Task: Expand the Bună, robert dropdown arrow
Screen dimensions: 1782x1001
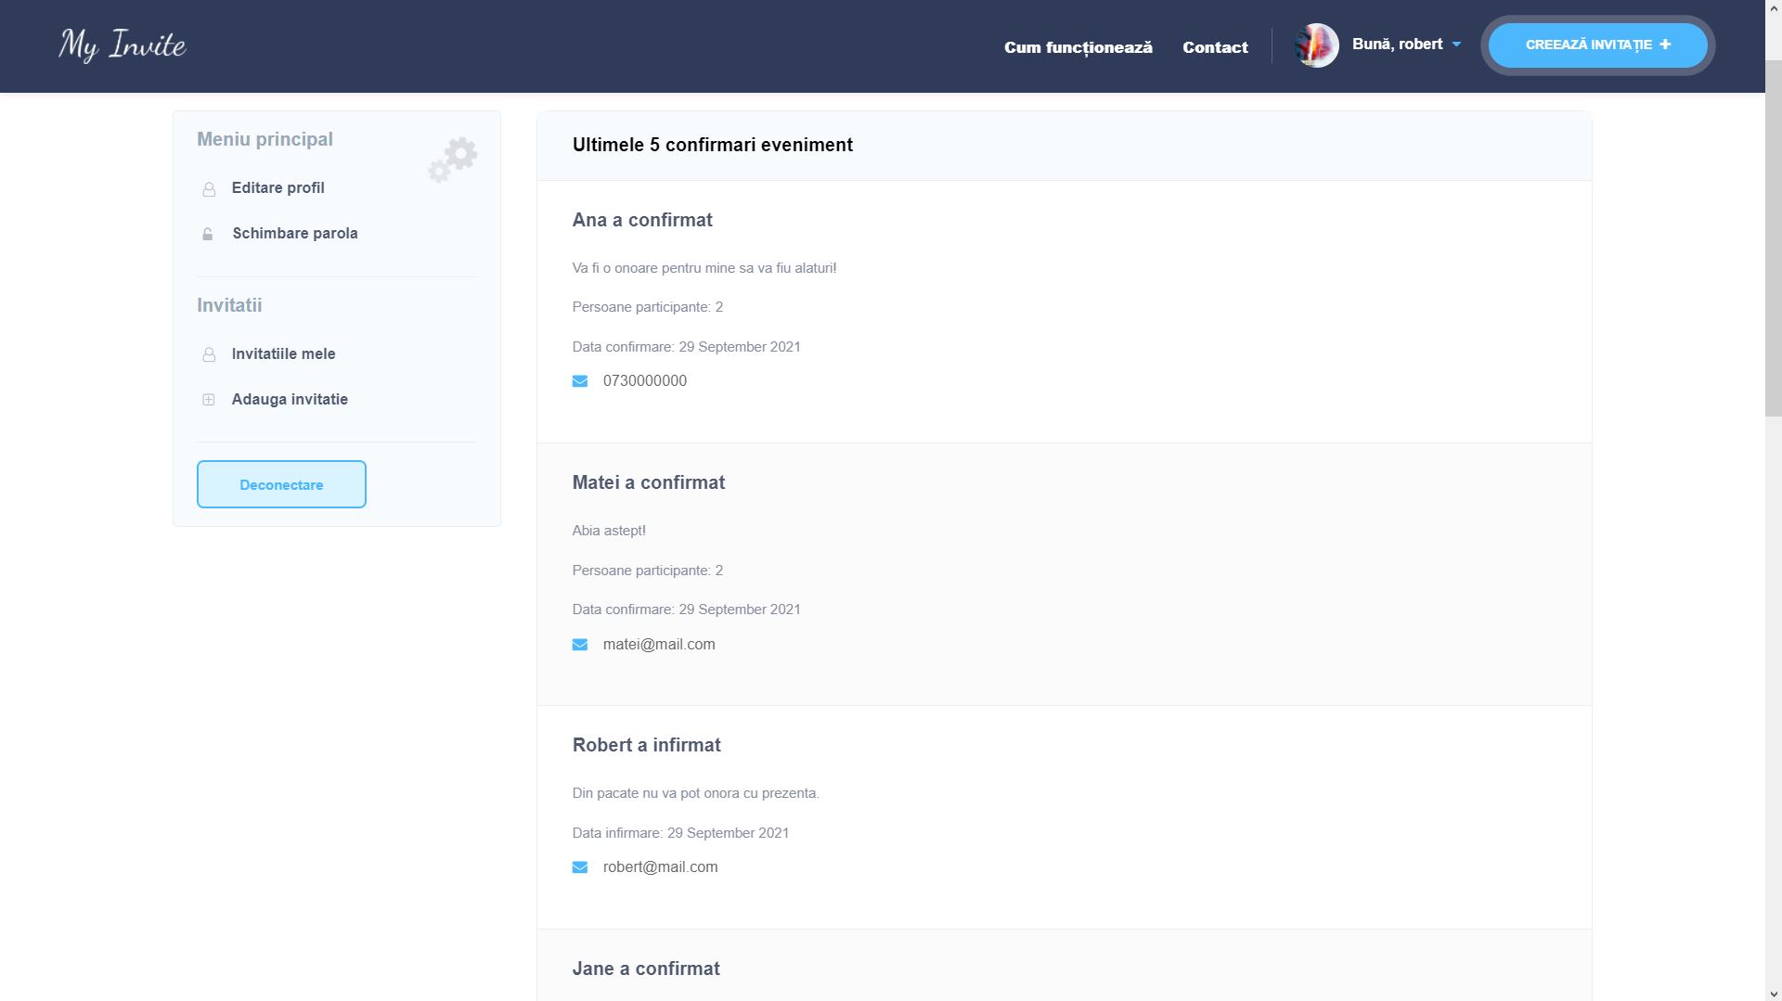Action: [x=1456, y=45]
